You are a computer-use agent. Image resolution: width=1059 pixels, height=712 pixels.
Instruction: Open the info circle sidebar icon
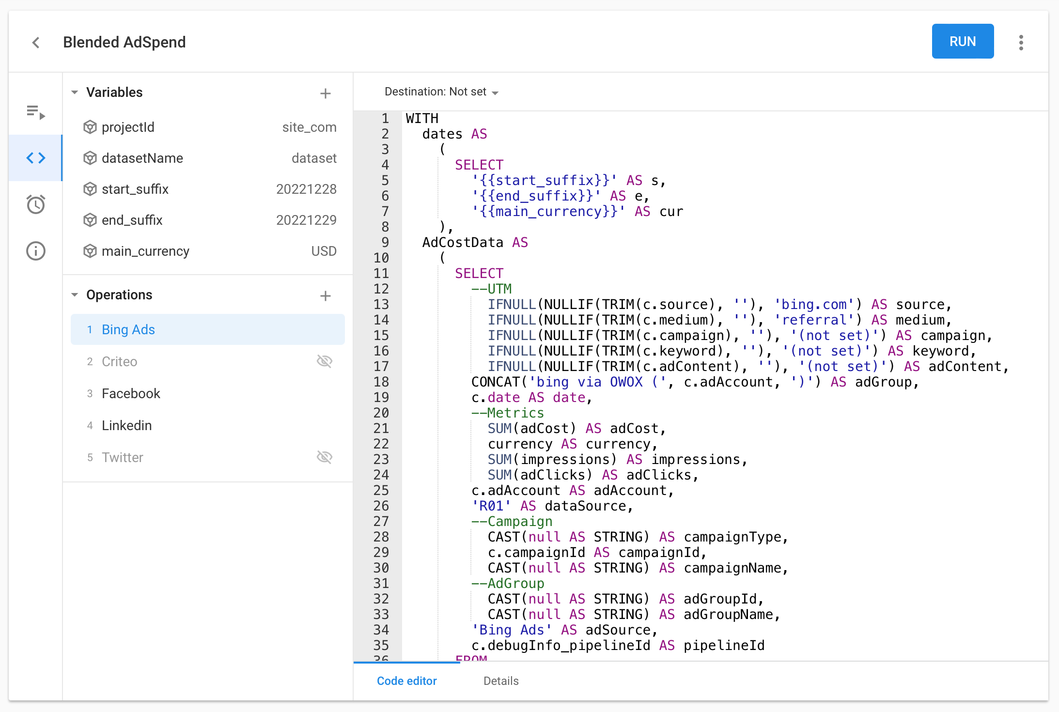pos(36,251)
